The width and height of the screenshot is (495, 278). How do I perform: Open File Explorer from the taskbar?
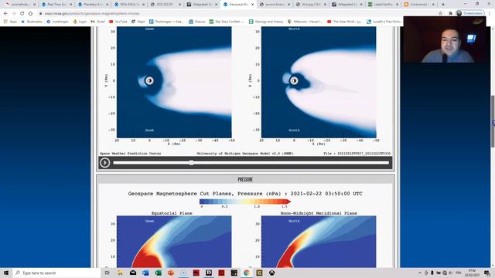pyautogui.click(x=120, y=273)
